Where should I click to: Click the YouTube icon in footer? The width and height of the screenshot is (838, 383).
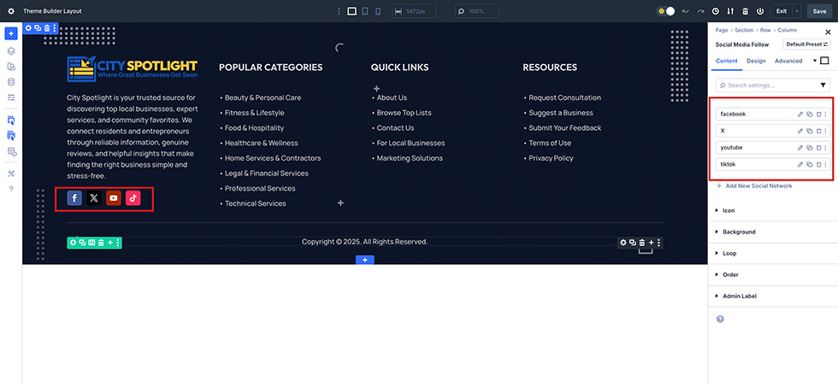[114, 198]
